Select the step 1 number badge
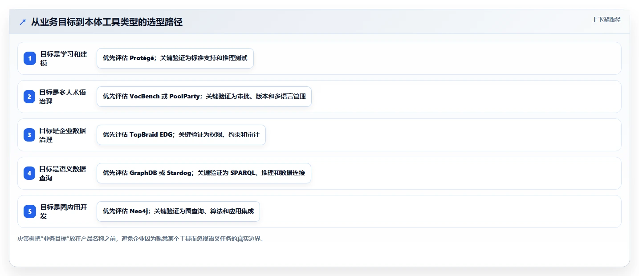The width and height of the screenshot is (639, 276). click(30, 58)
